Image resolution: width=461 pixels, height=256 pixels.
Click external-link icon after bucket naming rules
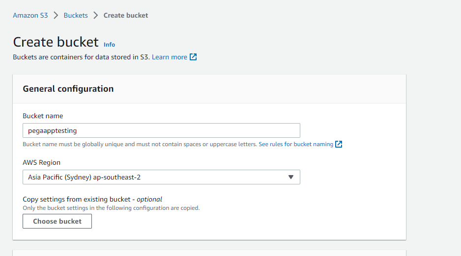tap(339, 144)
